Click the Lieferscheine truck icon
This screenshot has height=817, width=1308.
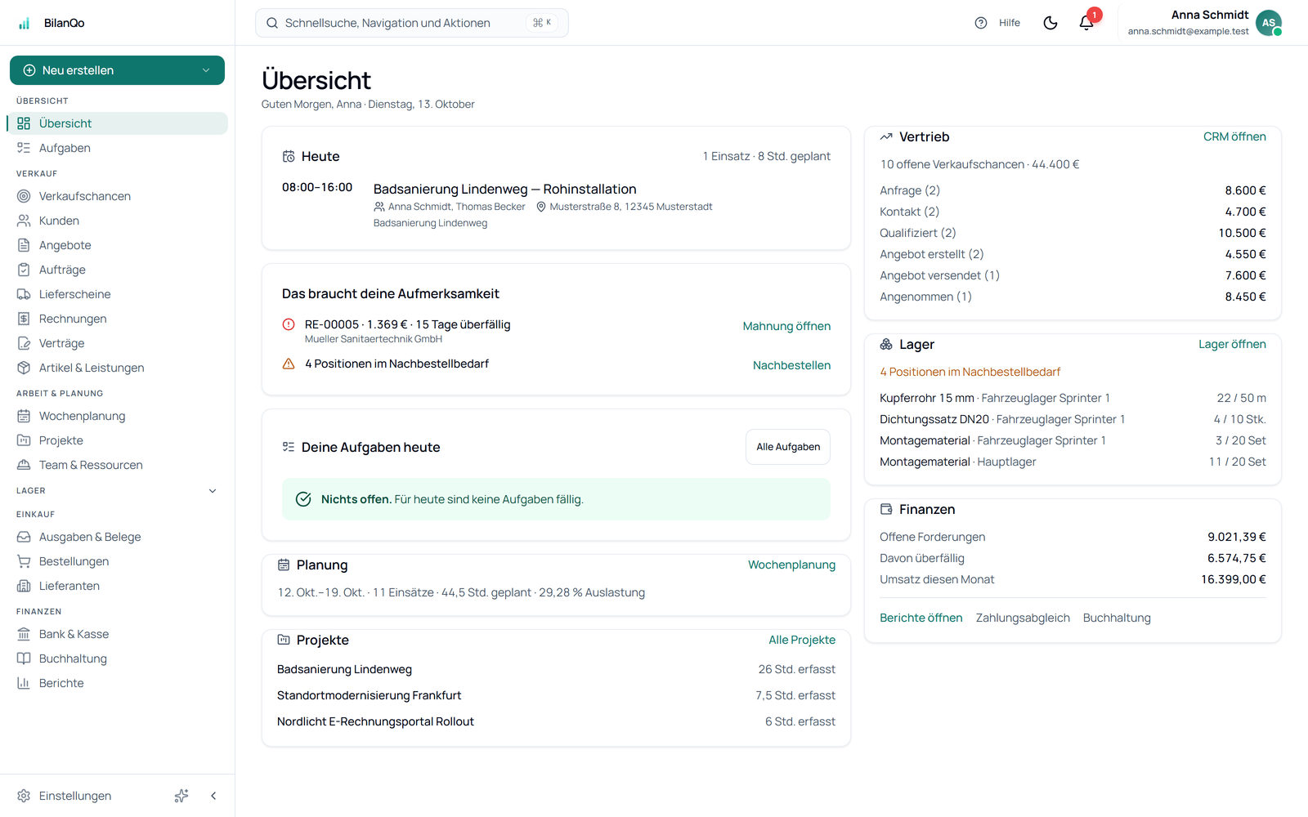pos(24,294)
